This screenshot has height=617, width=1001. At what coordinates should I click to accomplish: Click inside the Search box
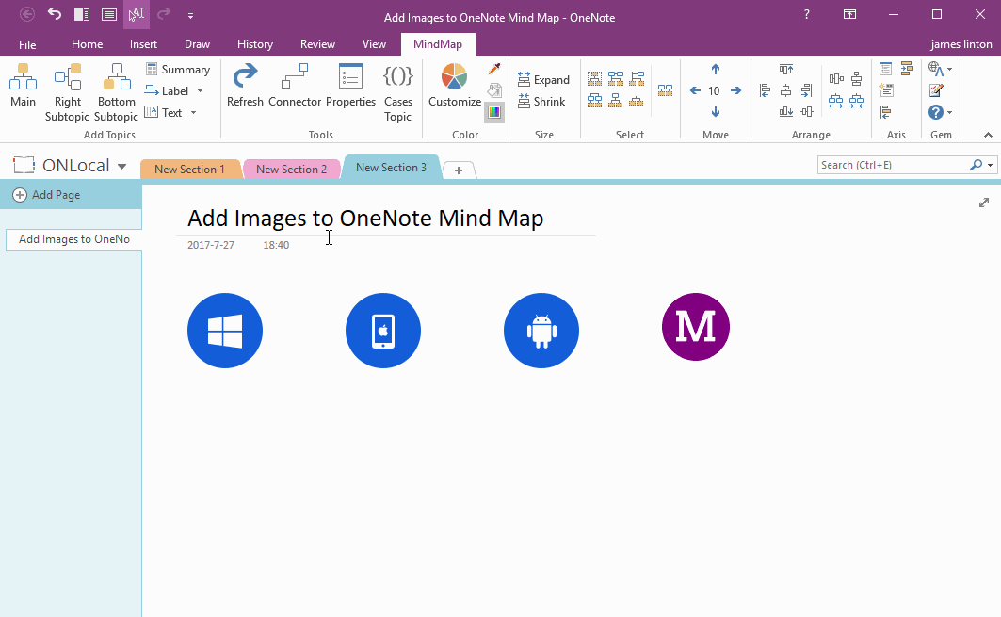click(895, 164)
